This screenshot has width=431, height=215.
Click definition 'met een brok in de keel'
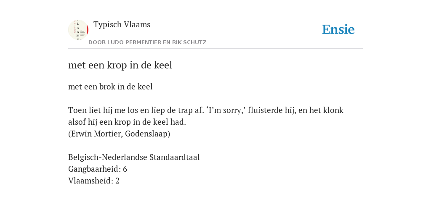tap(110, 87)
